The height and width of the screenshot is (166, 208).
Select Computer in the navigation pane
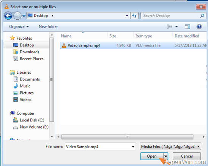coord(25,113)
